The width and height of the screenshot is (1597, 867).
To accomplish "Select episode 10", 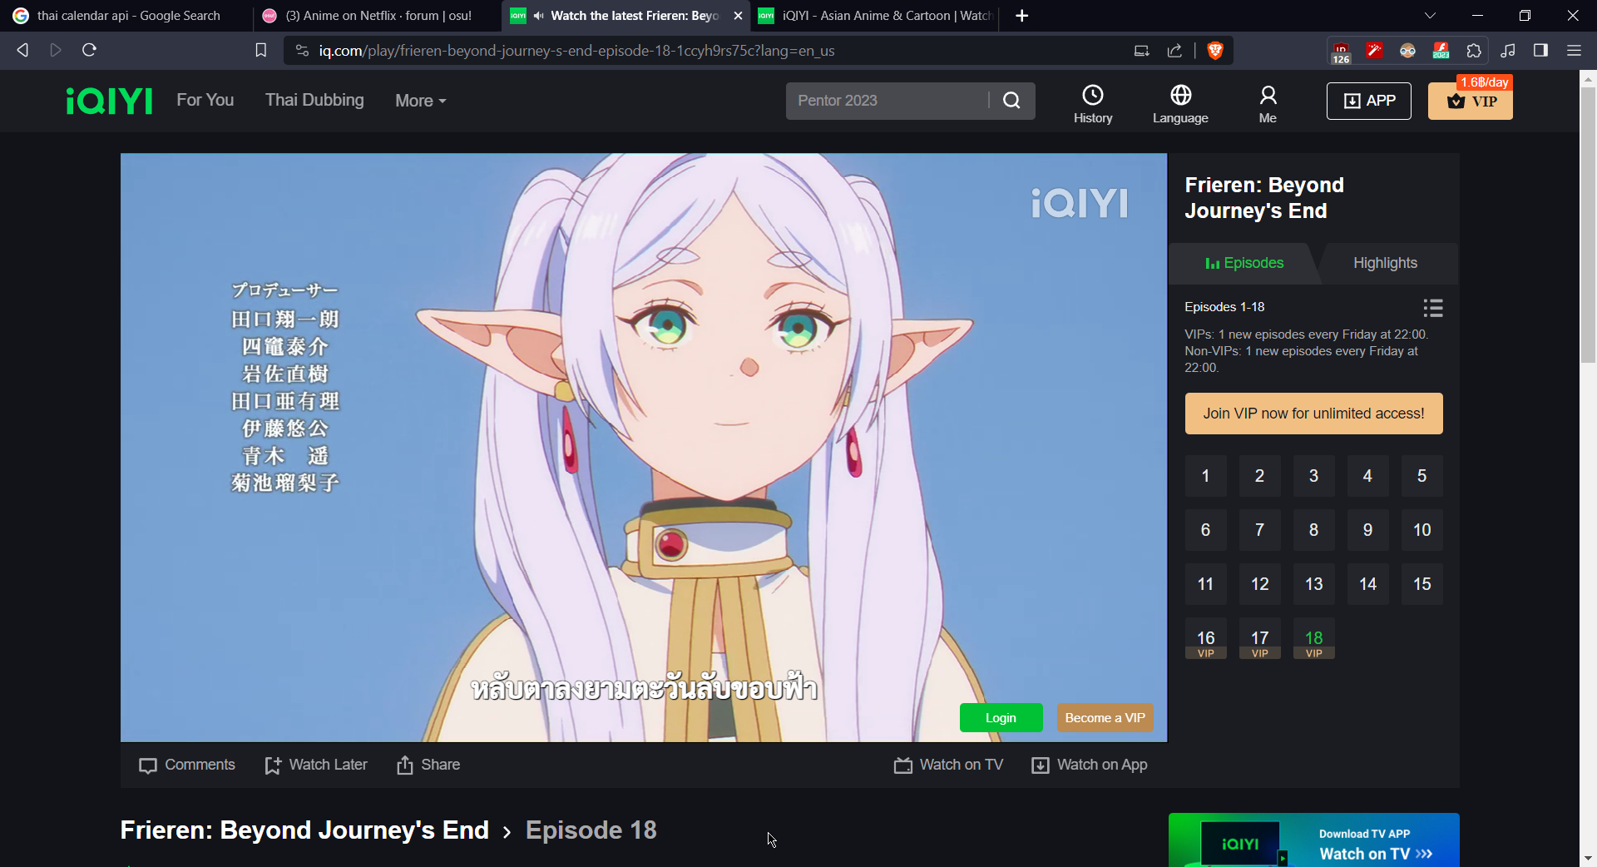I will coord(1421,530).
